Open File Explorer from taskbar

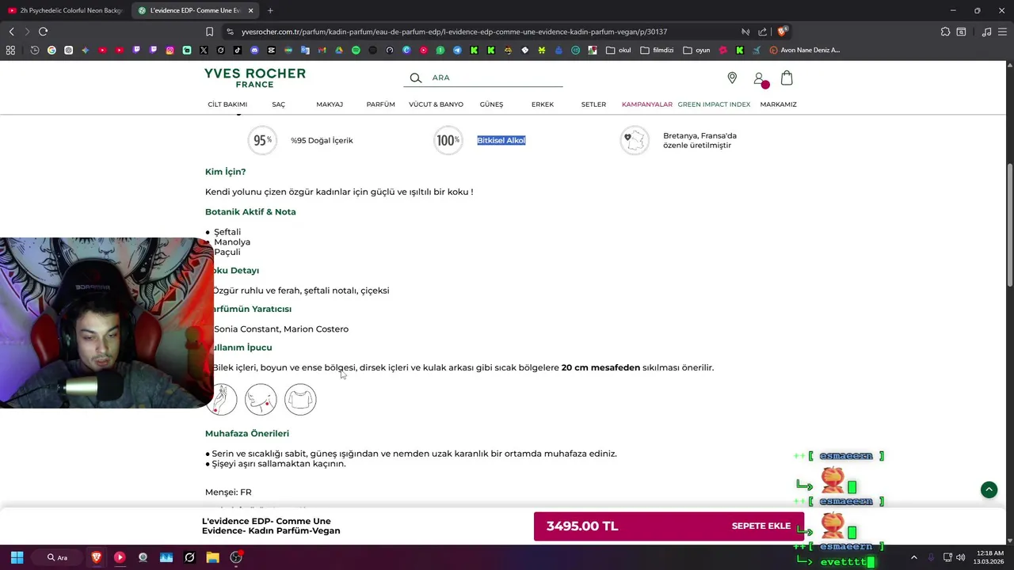212,557
